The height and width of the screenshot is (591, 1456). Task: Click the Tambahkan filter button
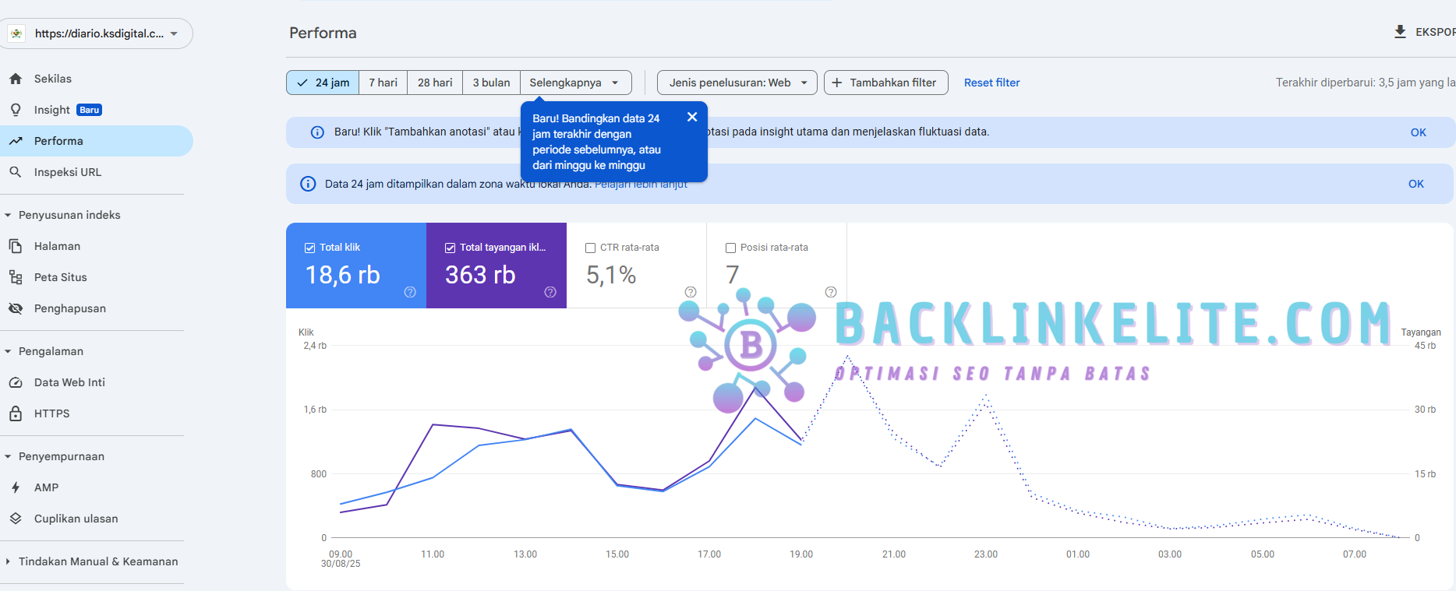click(885, 83)
